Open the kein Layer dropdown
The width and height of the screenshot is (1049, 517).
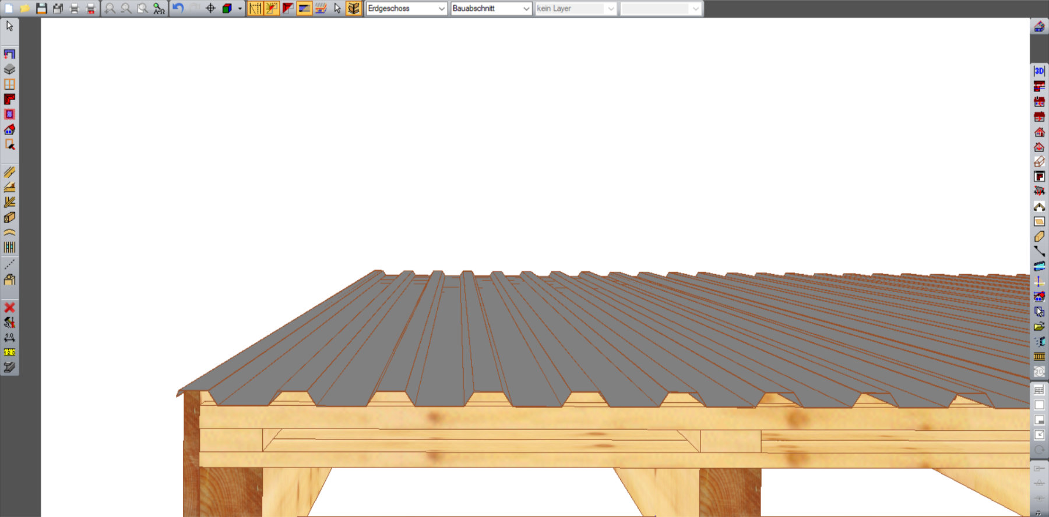point(575,8)
